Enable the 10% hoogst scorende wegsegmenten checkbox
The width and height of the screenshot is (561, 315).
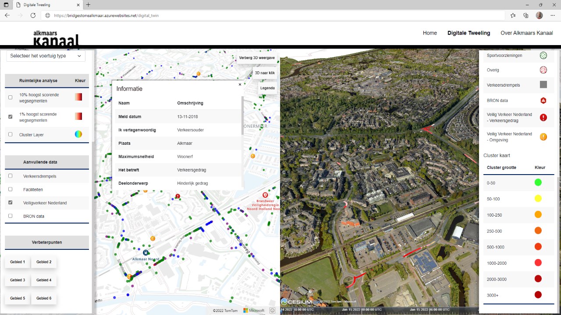(x=11, y=97)
